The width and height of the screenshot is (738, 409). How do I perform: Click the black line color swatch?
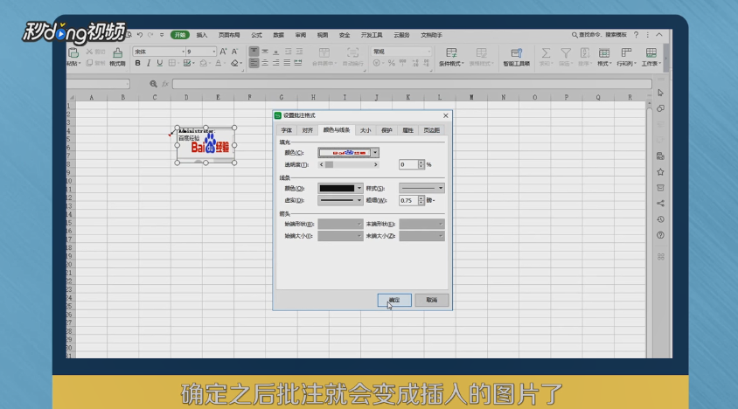click(x=337, y=188)
